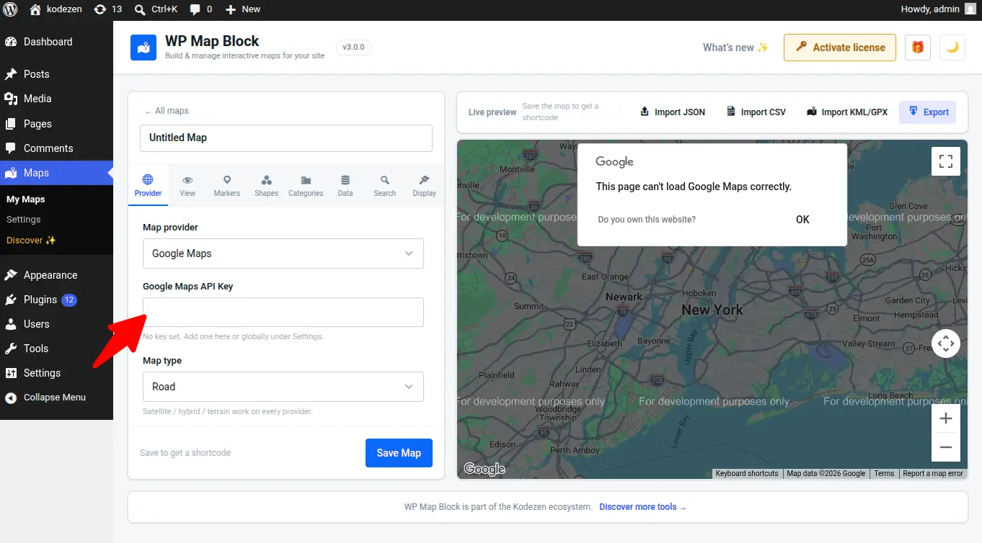982x543 pixels.
Task: Switch to the View tab
Action: (x=187, y=185)
